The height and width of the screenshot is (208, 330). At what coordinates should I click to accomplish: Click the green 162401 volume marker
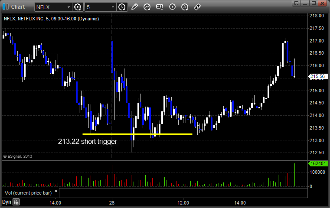(318, 163)
